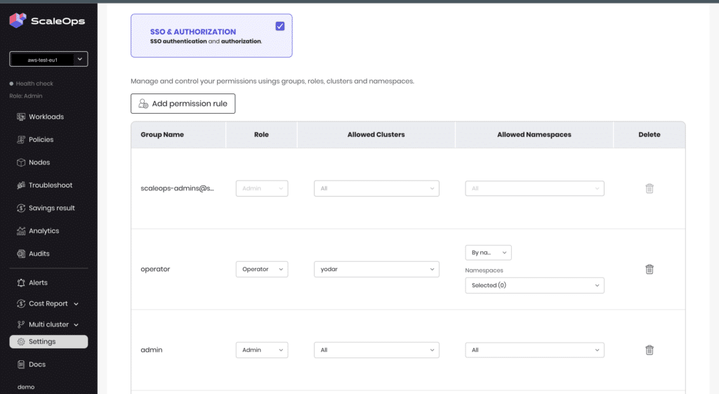719x394 pixels.
Task: Delete the operator permission rule
Action: click(649, 269)
